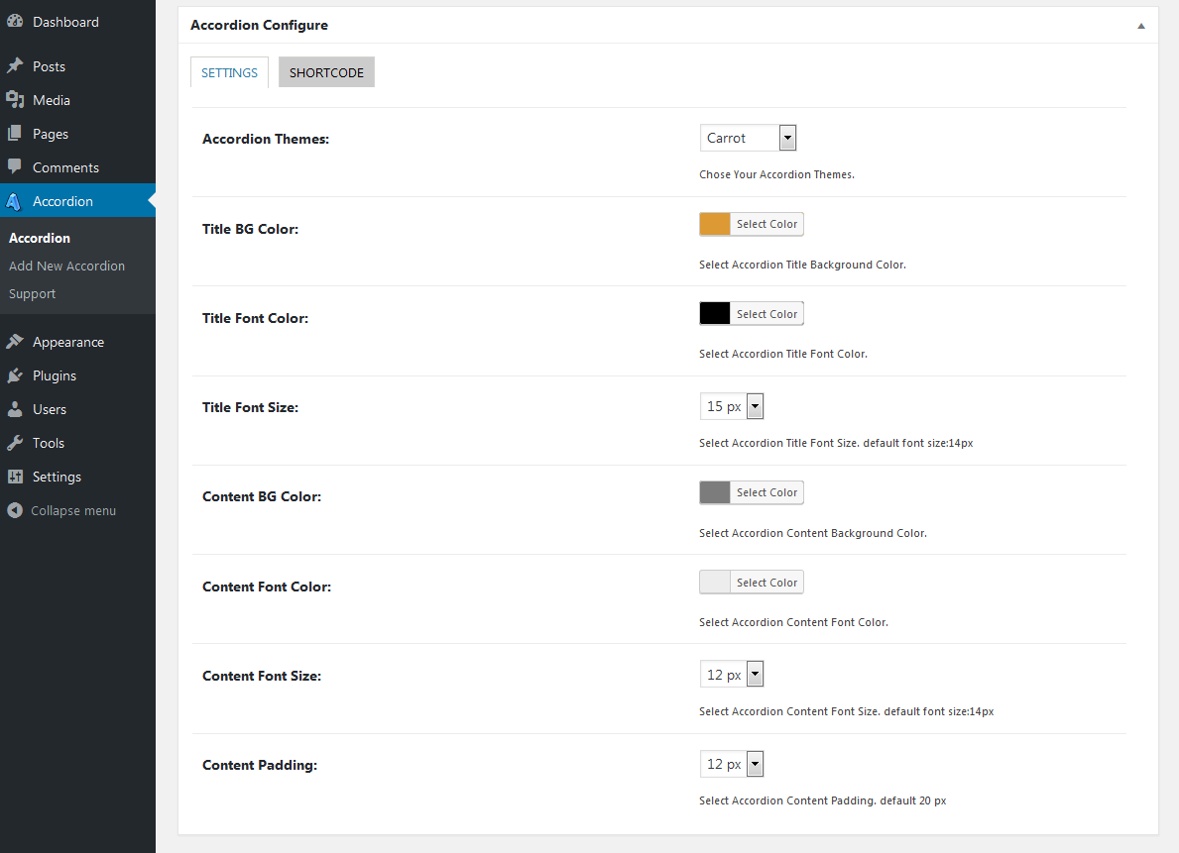
Task: Click the orange Title BG swatch
Action: click(715, 224)
